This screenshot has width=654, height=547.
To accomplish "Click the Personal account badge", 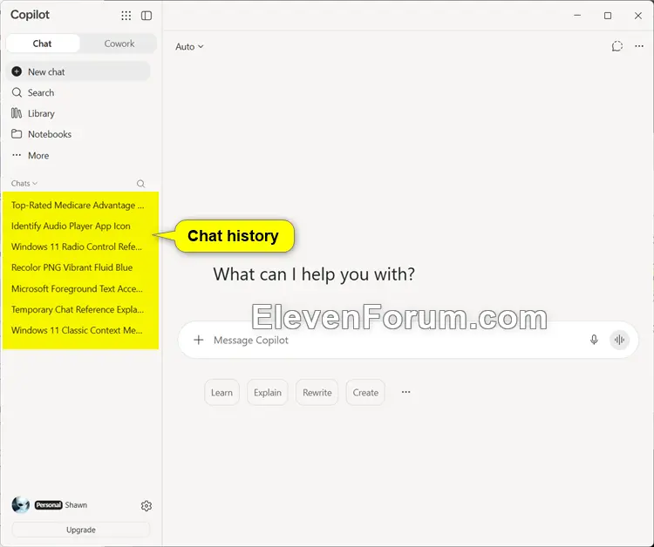I will click(x=48, y=505).
